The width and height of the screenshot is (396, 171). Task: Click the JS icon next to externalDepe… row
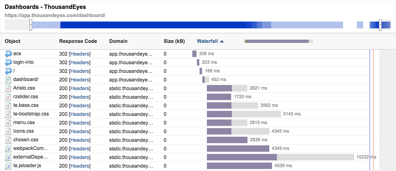(x=8, y=157)
